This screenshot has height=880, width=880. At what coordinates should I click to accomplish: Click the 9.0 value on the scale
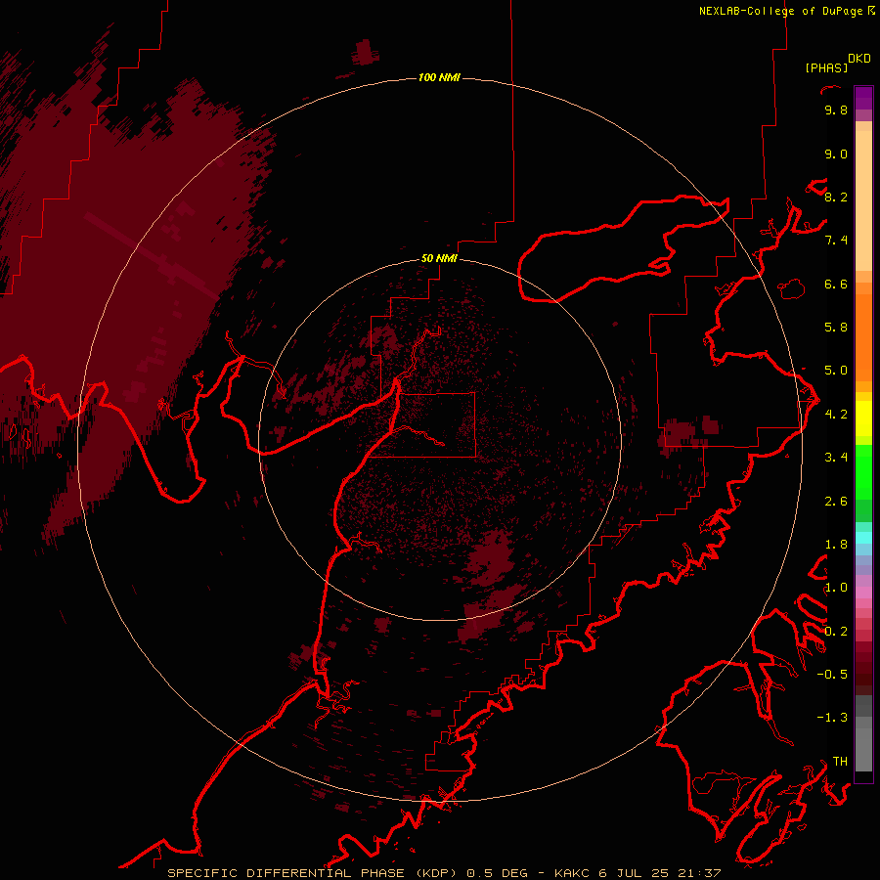tap(836, 154)
